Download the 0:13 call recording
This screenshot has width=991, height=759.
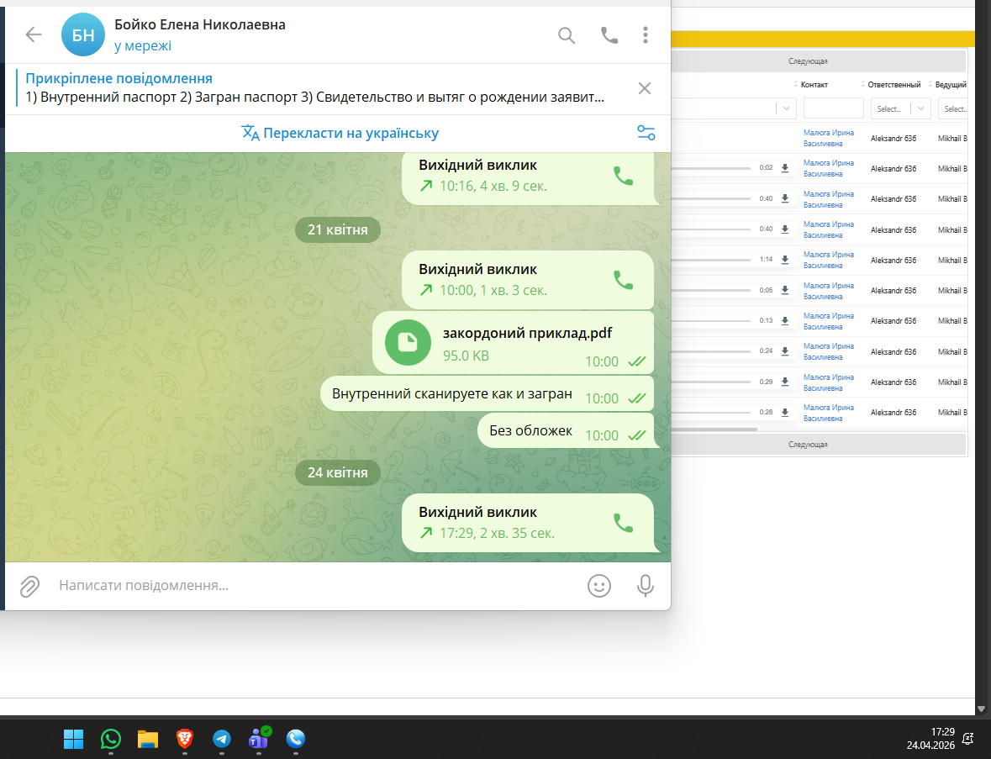[x=785, y=321]
